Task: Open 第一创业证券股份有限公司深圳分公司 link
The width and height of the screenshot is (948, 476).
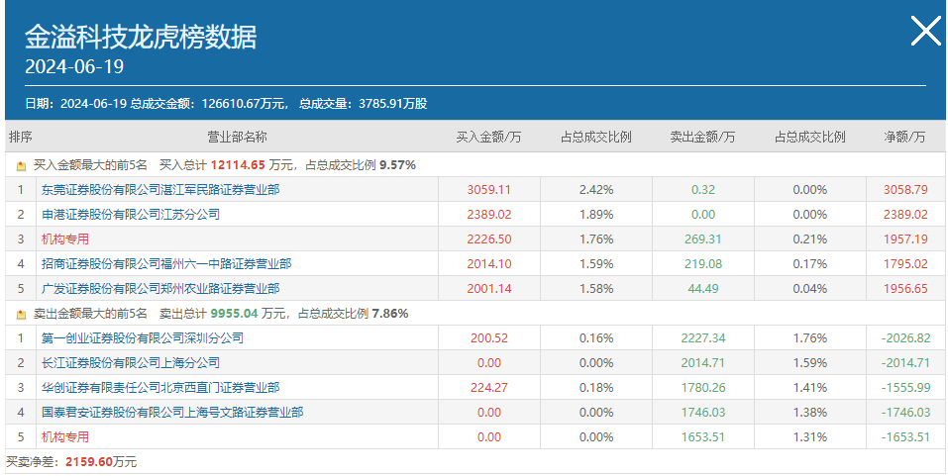Action: click(x=142, y=337)
